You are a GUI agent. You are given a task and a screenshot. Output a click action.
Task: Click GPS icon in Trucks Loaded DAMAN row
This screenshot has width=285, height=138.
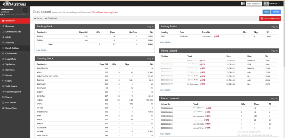pyautogui.click(x=203, y=69)
